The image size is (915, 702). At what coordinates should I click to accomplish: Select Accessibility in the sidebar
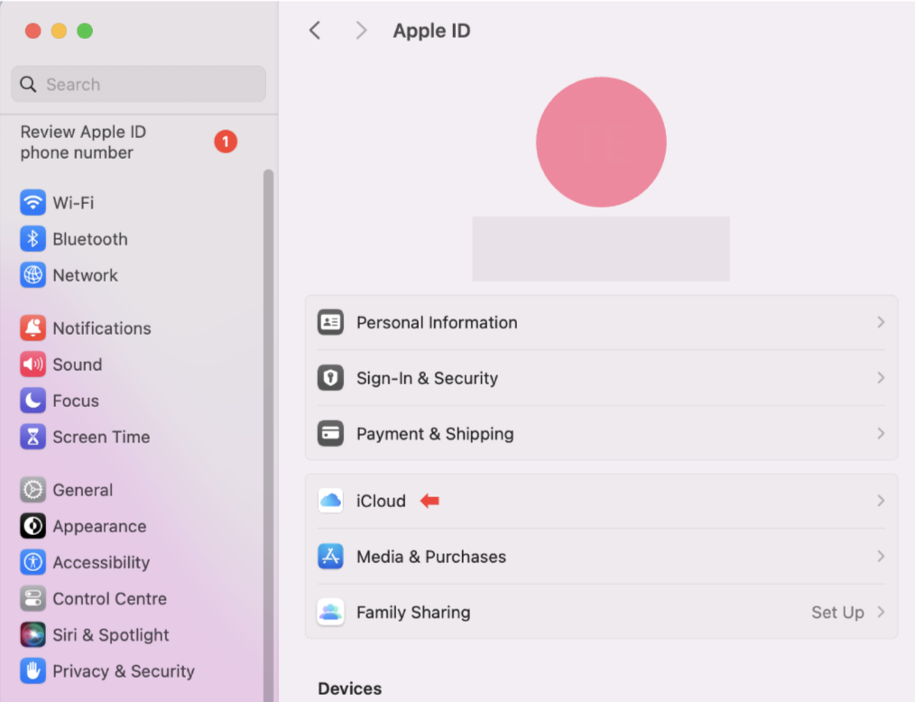click(101, 562)
